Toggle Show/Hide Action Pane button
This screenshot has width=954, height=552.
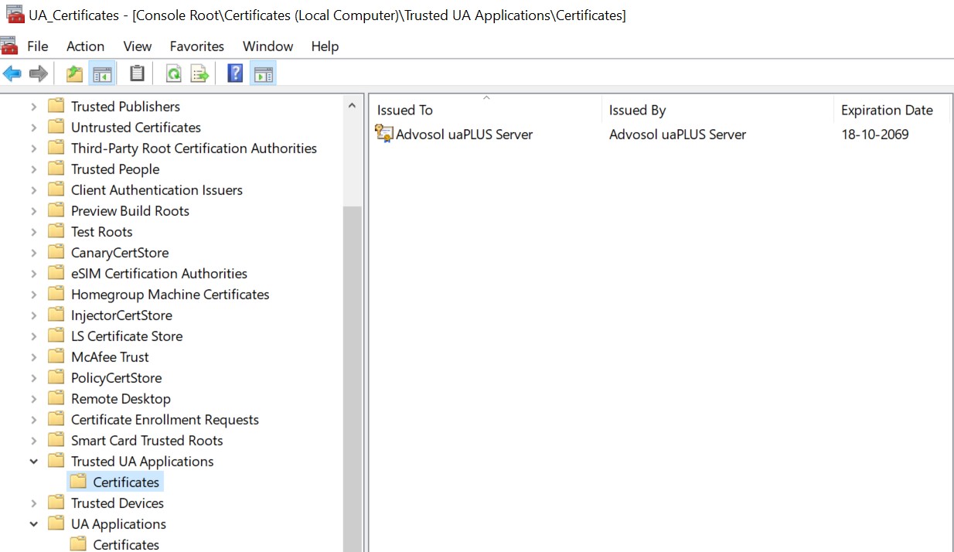coord(263,73)
